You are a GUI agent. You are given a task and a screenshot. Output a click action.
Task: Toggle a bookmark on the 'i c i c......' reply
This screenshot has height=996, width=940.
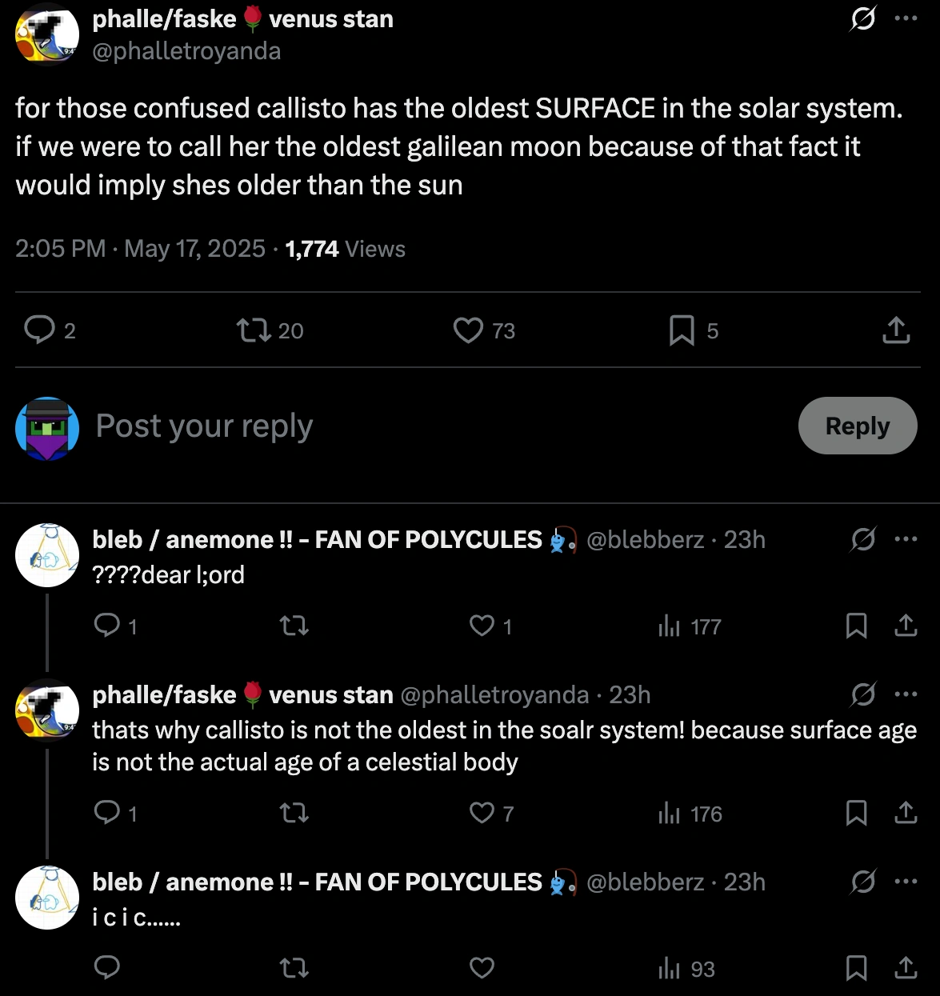point(856,968)
